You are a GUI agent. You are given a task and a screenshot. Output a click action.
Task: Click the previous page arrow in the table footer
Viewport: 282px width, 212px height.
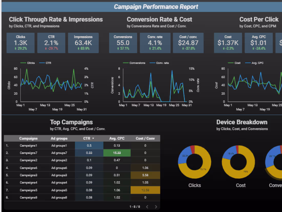pyautogui.click(x=147, y=206)
